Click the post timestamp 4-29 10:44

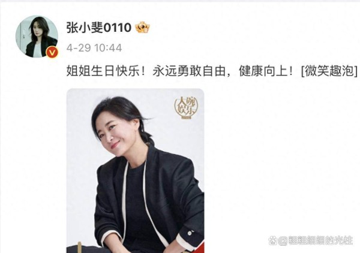click(x=94, y=48)
